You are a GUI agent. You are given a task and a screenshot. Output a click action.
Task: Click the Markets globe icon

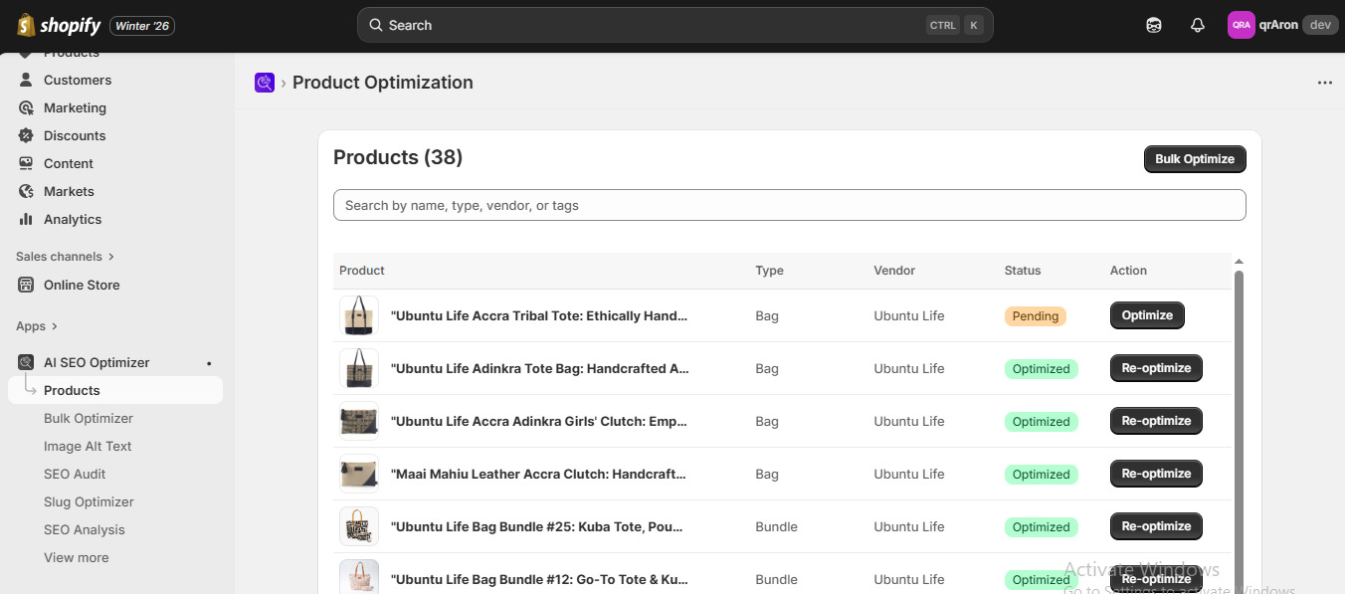tap(26, 191)
